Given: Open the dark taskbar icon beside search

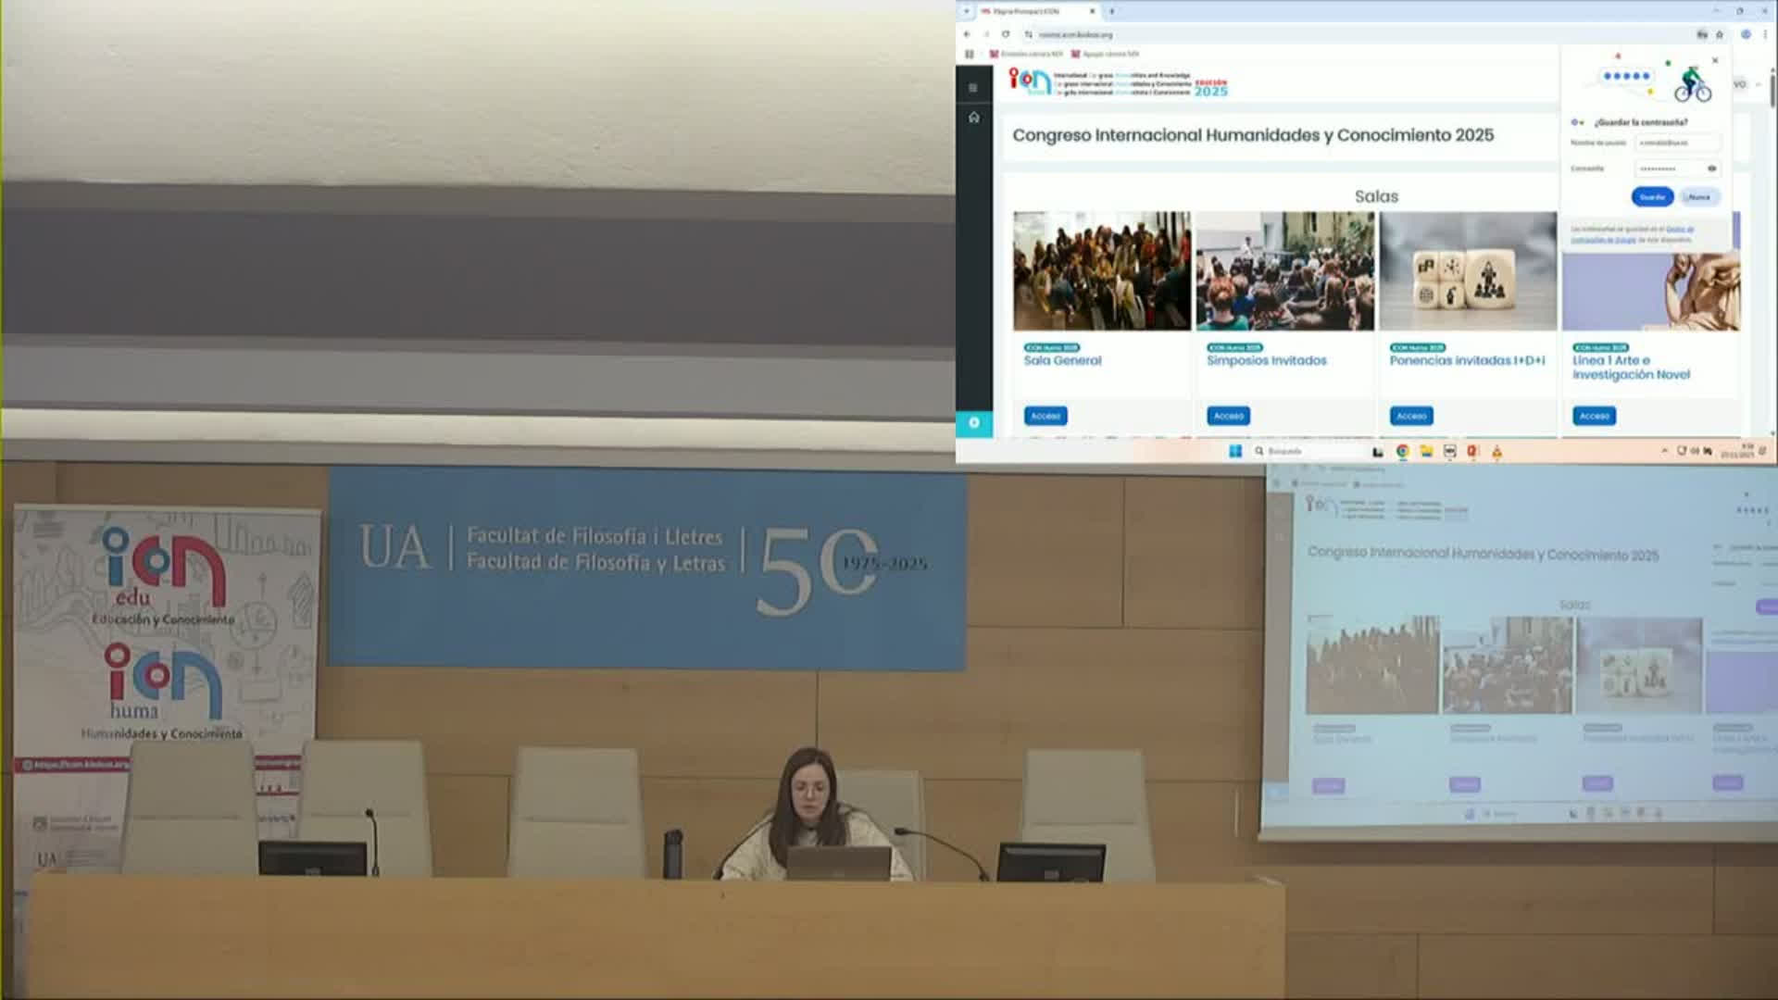Looking at the screenshot, I should (1378, 451).
